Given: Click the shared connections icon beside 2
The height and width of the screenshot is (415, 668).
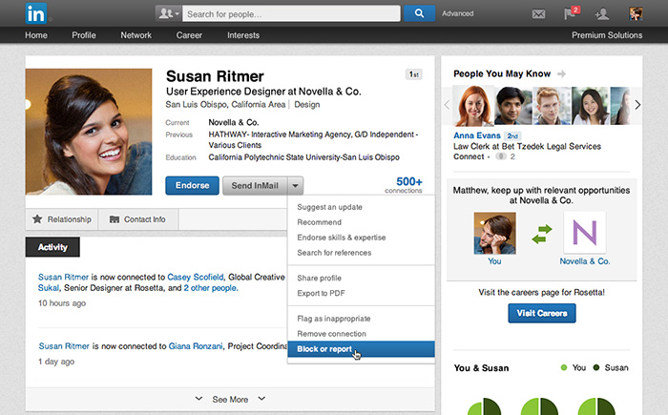Looking at the screenshot, I should coord(501,156).
